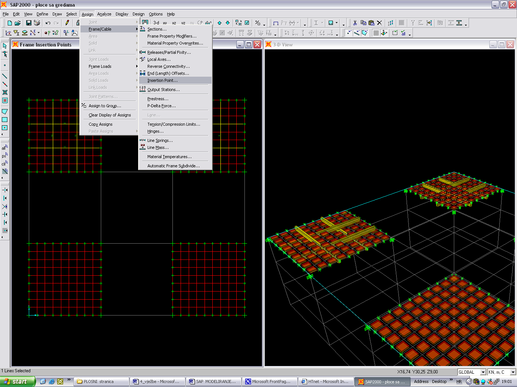Screen dimensions: 517x387
Task: Switch to Microsoft FrontPage taskbar button
Action: [x=270, y=381]
